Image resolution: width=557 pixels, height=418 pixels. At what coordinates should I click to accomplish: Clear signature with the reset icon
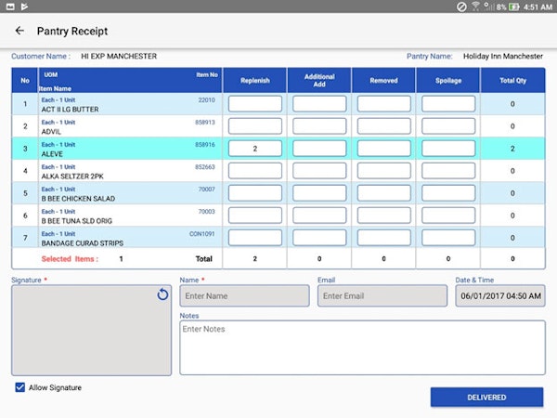coord(162,294)
